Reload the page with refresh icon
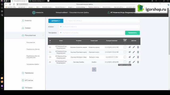 [14, 4]
